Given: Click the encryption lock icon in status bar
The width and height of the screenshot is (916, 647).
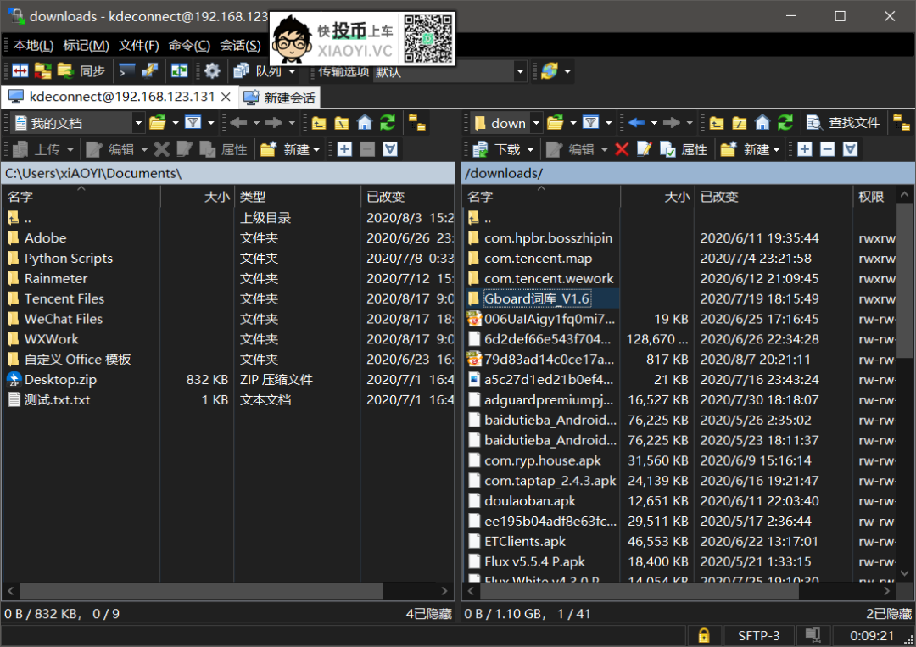Looking at the screenshot, I should pyautogui.click(x=704, y=635).
